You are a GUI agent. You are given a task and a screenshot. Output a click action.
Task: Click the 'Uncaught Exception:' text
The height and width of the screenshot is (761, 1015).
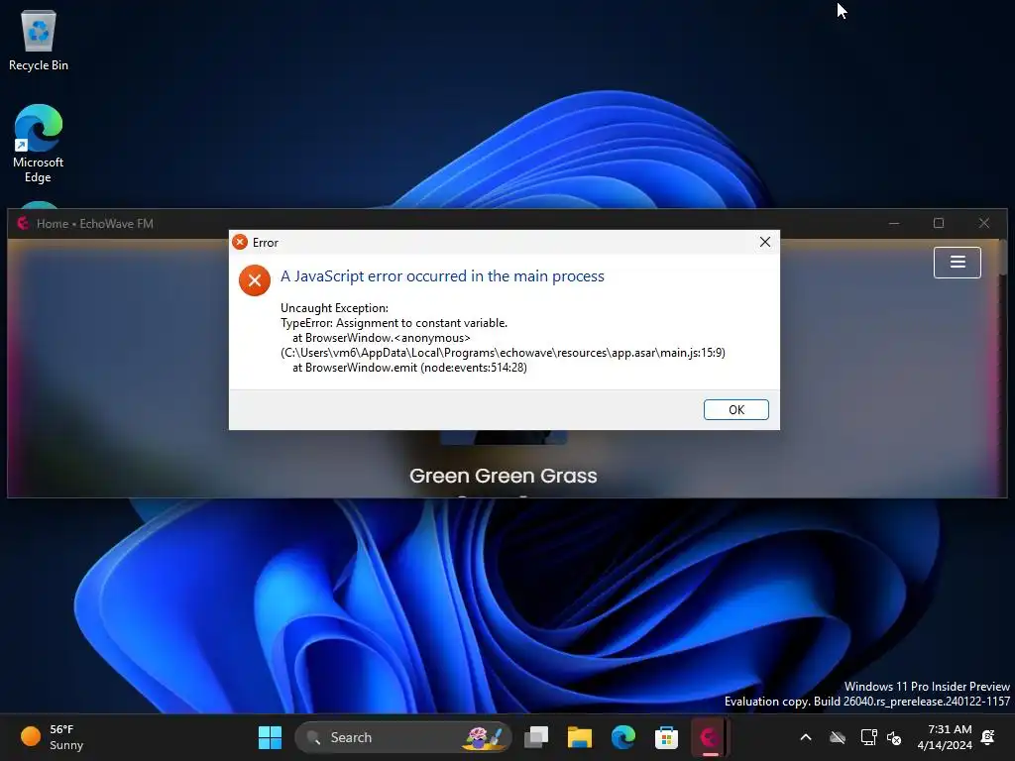point(334,308)
